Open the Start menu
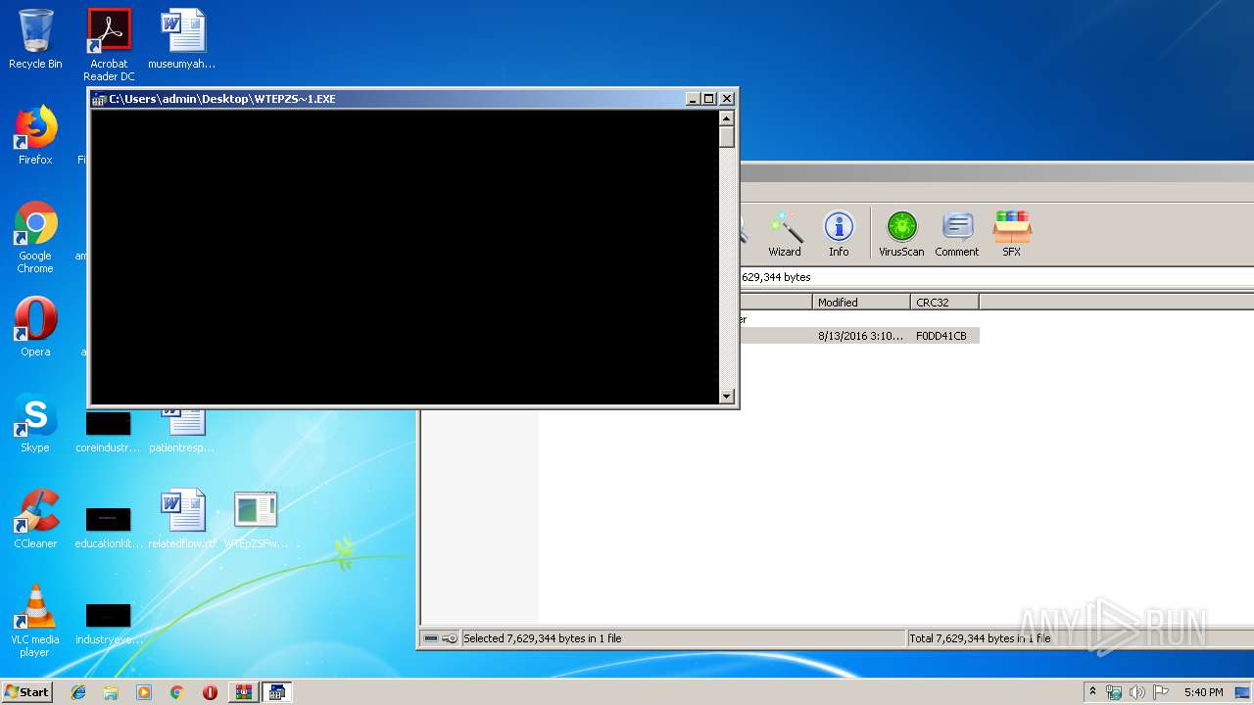 26,692
